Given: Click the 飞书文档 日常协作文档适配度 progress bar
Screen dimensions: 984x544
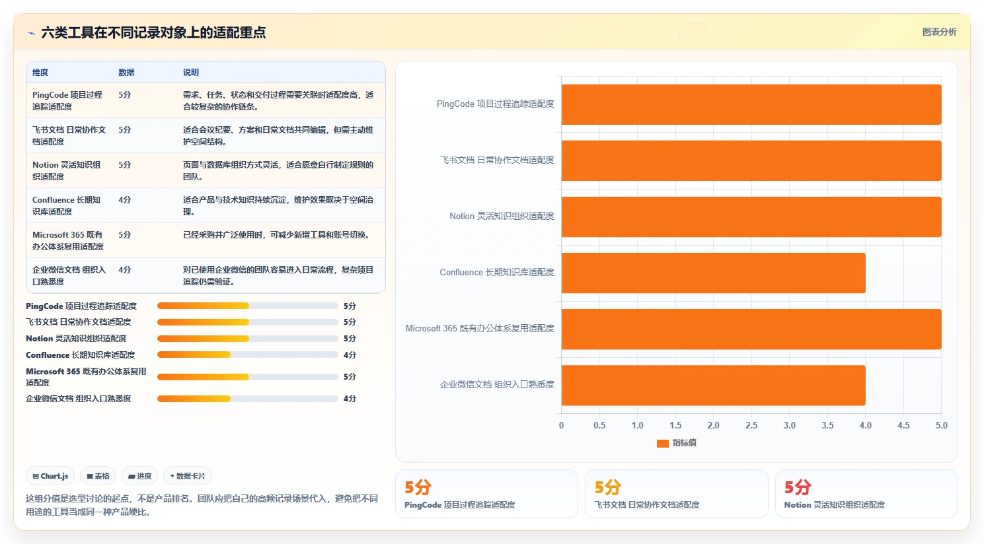Looking at the screenshot, I should [248, 322].
